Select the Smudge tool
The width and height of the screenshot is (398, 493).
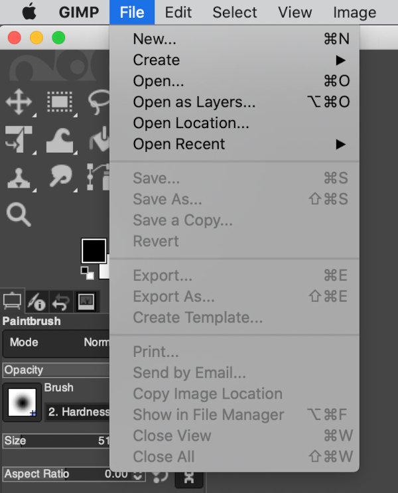(60, 176)
